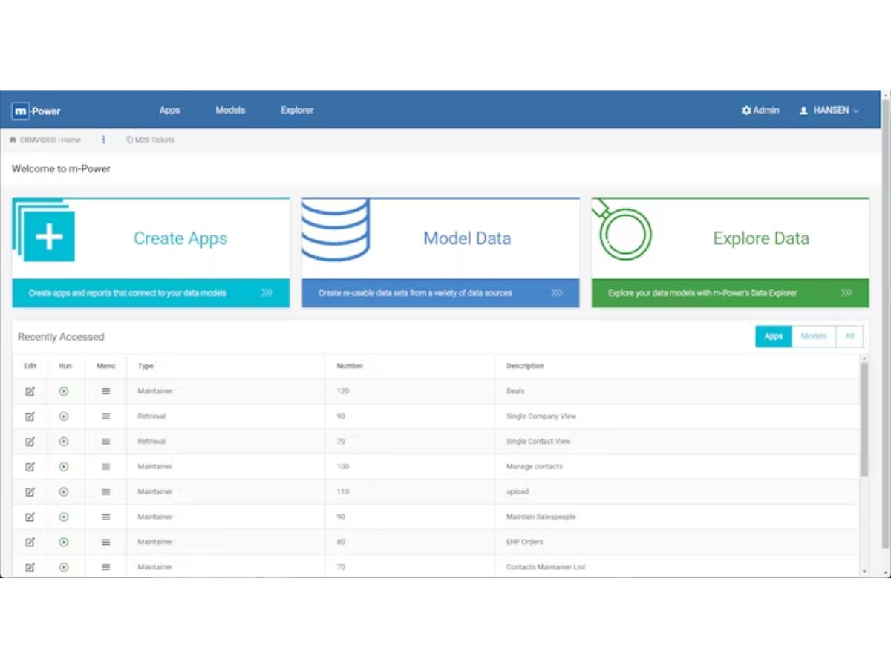The width and height of the screenshot is (891, 668).
Task: Click the blue 'Create re-usable data sets' bar
Action: (440, 293)
